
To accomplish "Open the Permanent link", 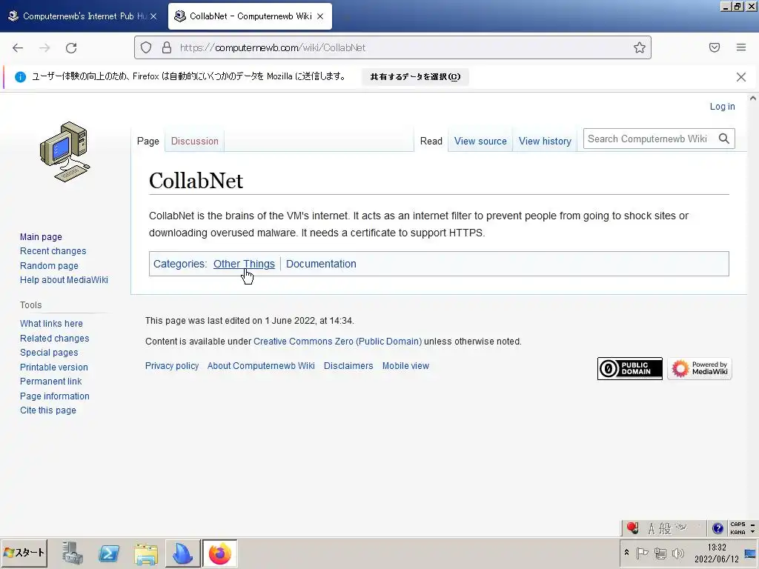I will point(51,382).
